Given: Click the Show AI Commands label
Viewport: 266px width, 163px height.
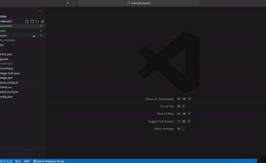Looking at the screenshot, I should [160, 99].
